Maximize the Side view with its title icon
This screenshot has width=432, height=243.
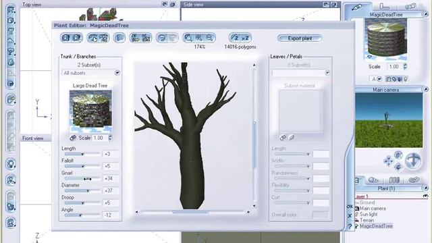coord(334,5)
